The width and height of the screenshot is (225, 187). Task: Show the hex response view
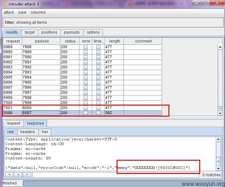[x=45, y=132]
